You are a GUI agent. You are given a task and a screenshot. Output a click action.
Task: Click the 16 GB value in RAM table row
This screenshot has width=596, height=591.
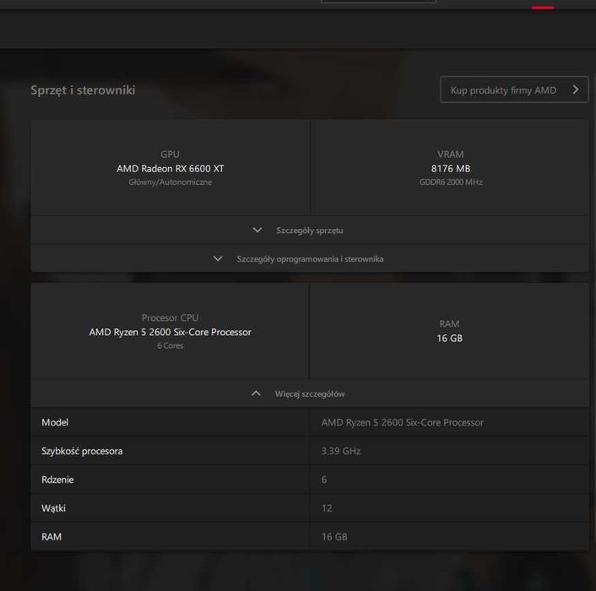click(334, 537)
